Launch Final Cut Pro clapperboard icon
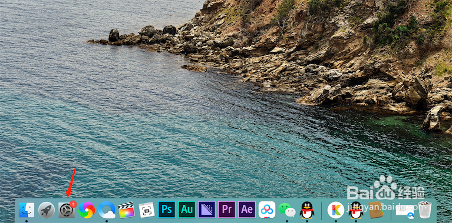The height and width of the screenshot is (223, 452). [x=127, y=210]
